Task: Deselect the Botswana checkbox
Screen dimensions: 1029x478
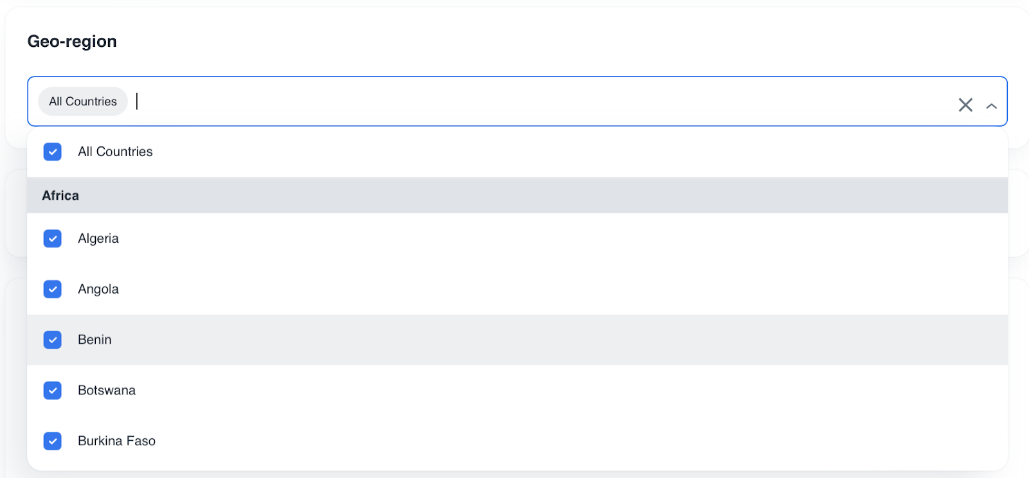Action: click(x=53, y=391)
